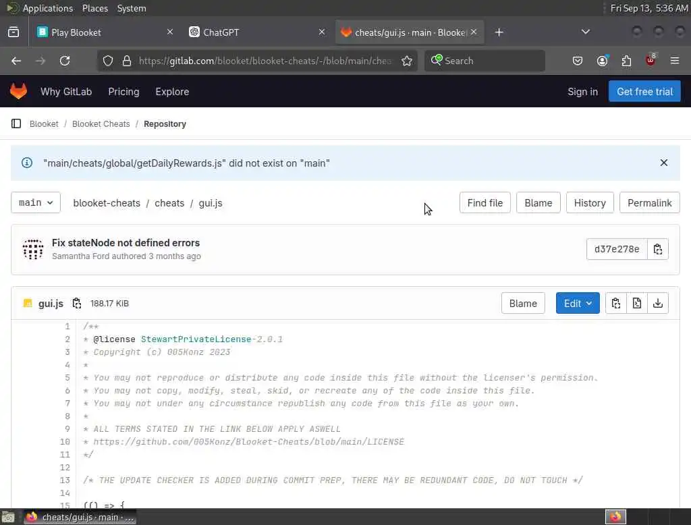This screenshot has height=525, width=691.
Task: Open Blooket breadcrumb link
Action: click(44, 124)
